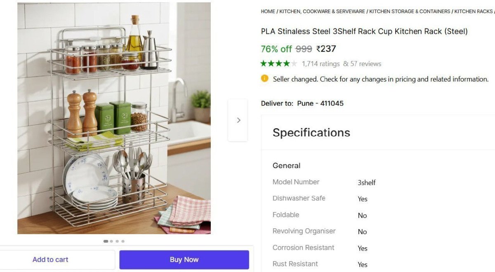Change delivery pincode Pune - 411045

pyautogui.click(x=320, y=103)
